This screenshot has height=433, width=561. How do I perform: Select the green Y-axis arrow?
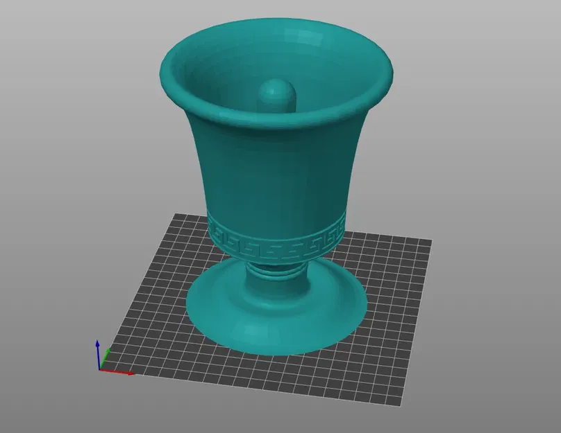point(108,353)
